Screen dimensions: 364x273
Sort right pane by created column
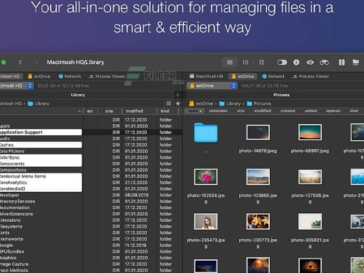(x=288, y=111)
